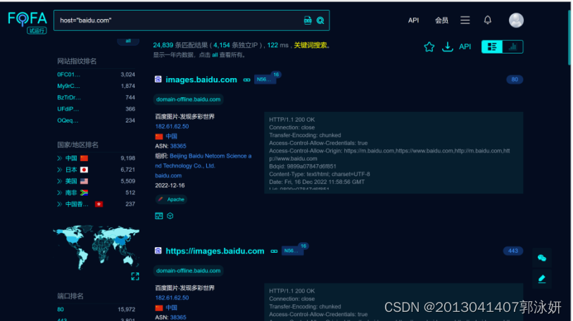
Task: Open favicon icon of https://images.baidu.com result
Action: [158, 251]
